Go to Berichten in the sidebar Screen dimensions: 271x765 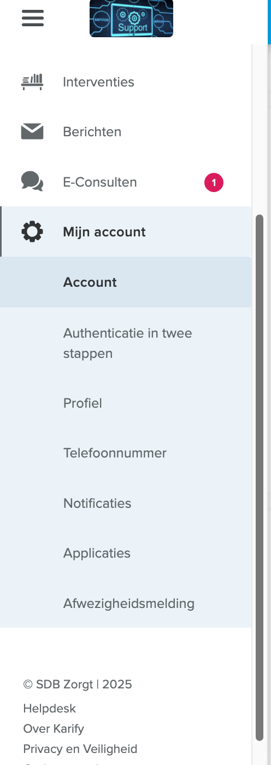tap(126, 132)
